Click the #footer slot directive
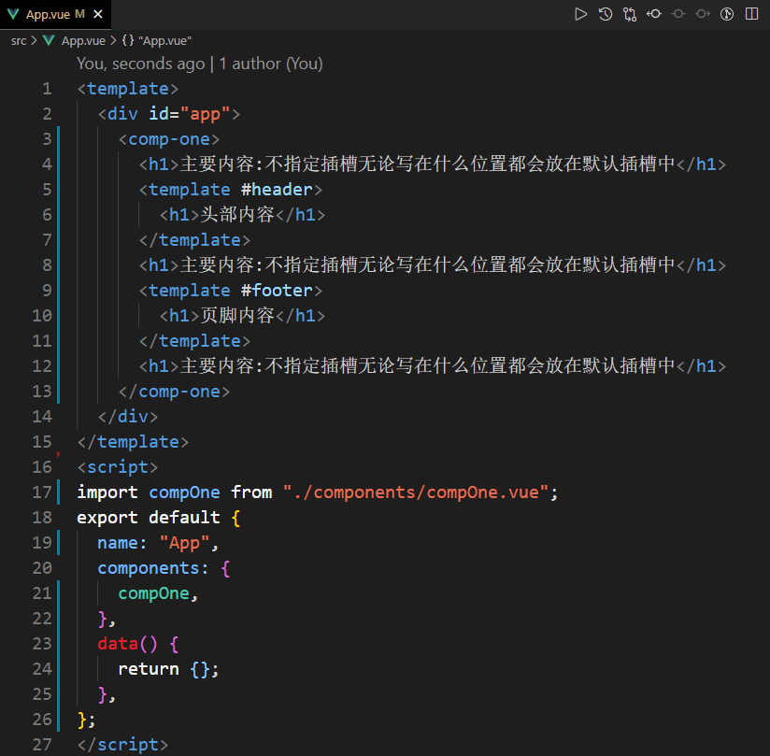The image size is (770, 756). (277, 291)
